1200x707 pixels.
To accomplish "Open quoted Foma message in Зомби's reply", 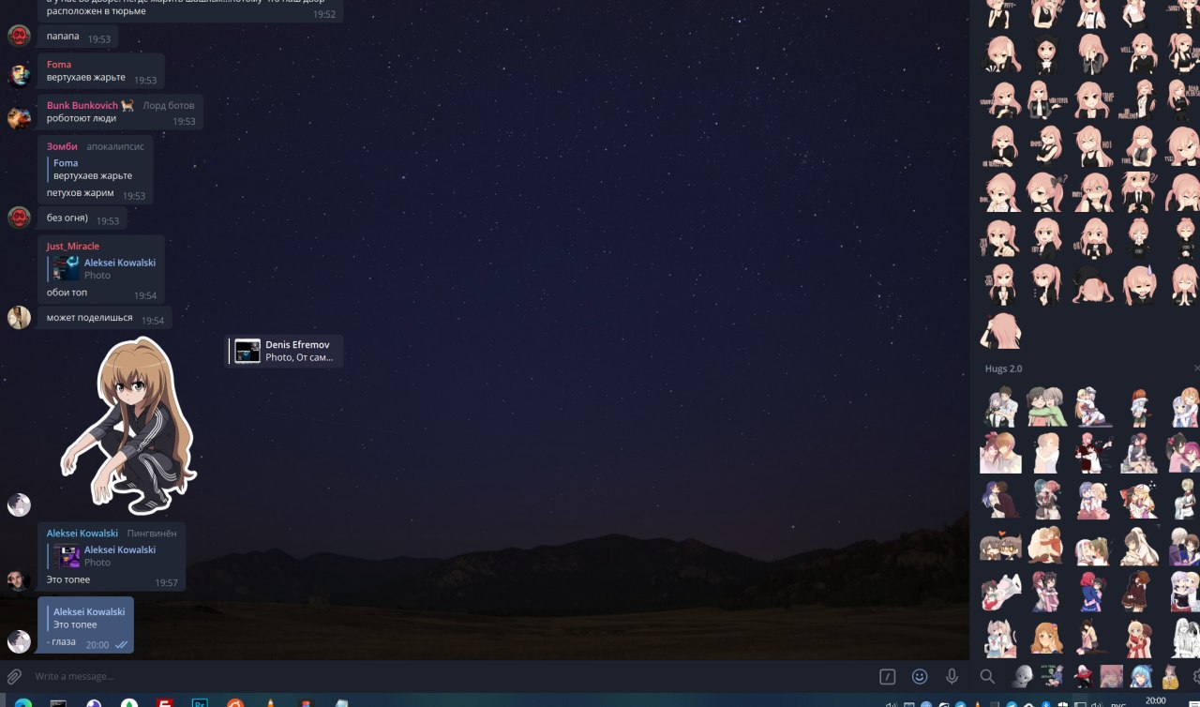I will coord(92,169).
